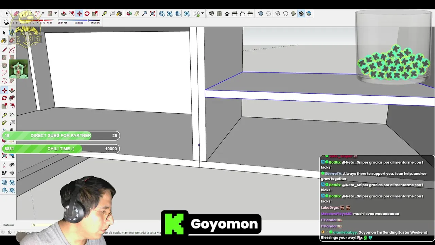
Task: Select the Scale tool in left toolbar
Action: tap(4, 106)
